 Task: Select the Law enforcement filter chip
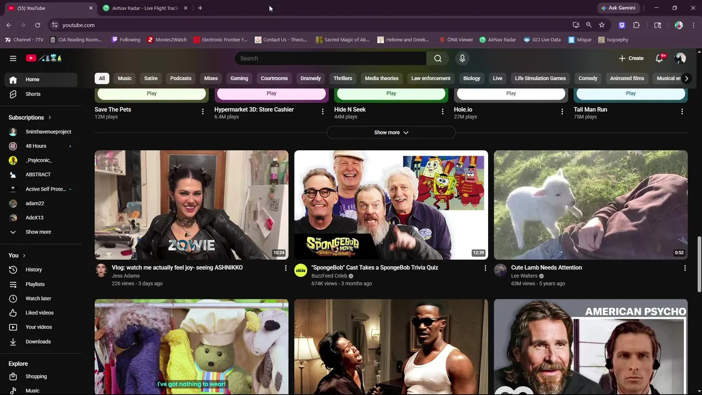coord(431,78)
